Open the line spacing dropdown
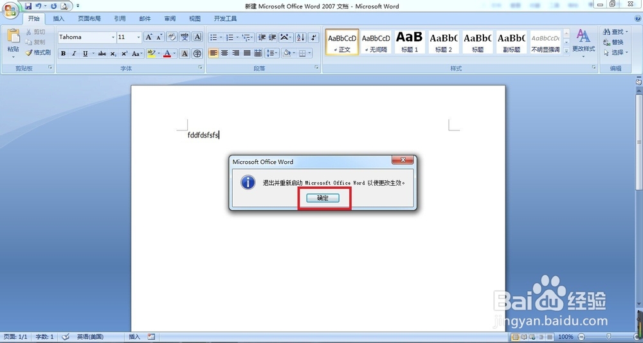 tap(272, 53)
